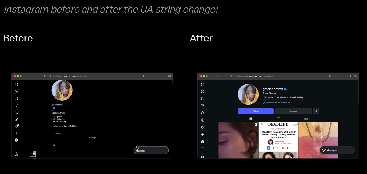
Task: Switch to the Reels tab on the profile
Action: point(278,119)
